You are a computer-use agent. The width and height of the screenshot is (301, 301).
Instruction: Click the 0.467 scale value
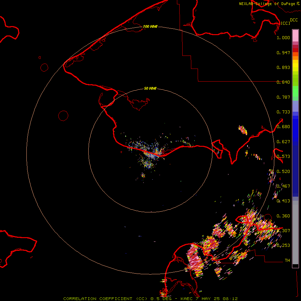point(283,186)
